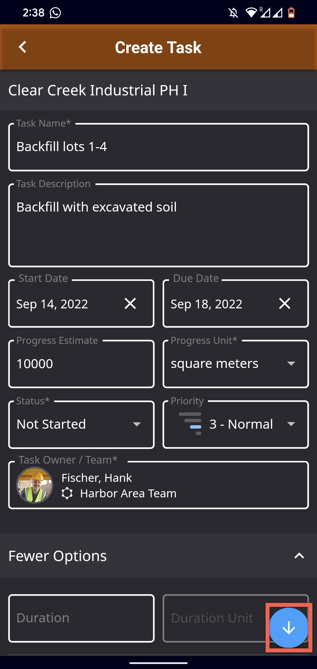Clear the Due Date value

point(284,303)
